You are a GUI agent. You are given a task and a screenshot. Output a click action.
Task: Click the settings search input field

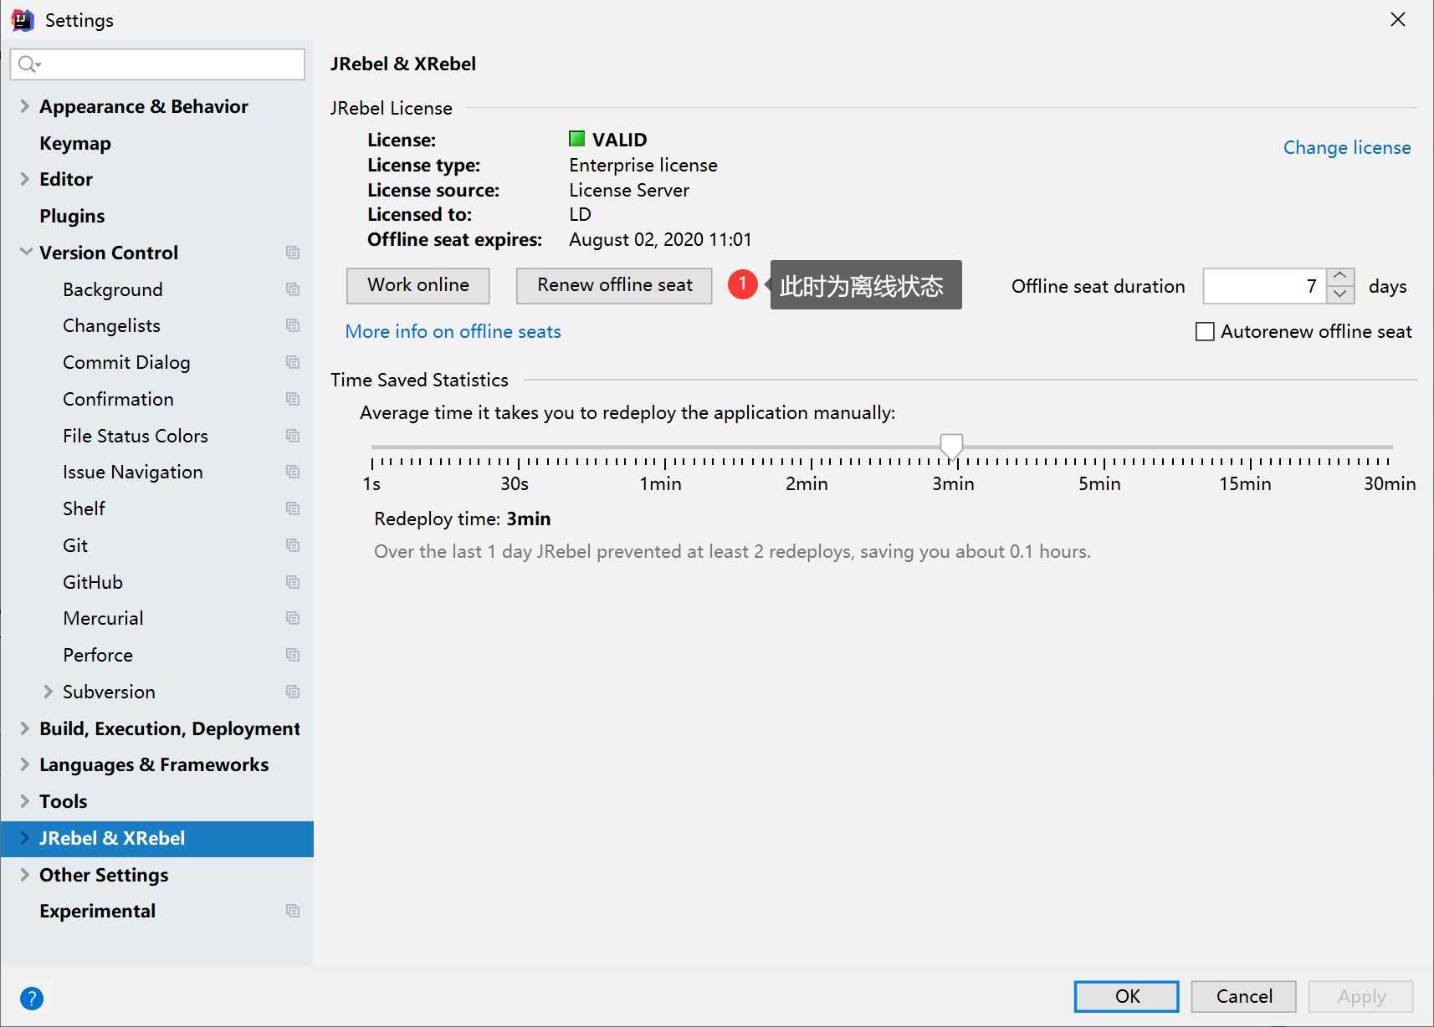pyautogui.click(x=157, y=64)
